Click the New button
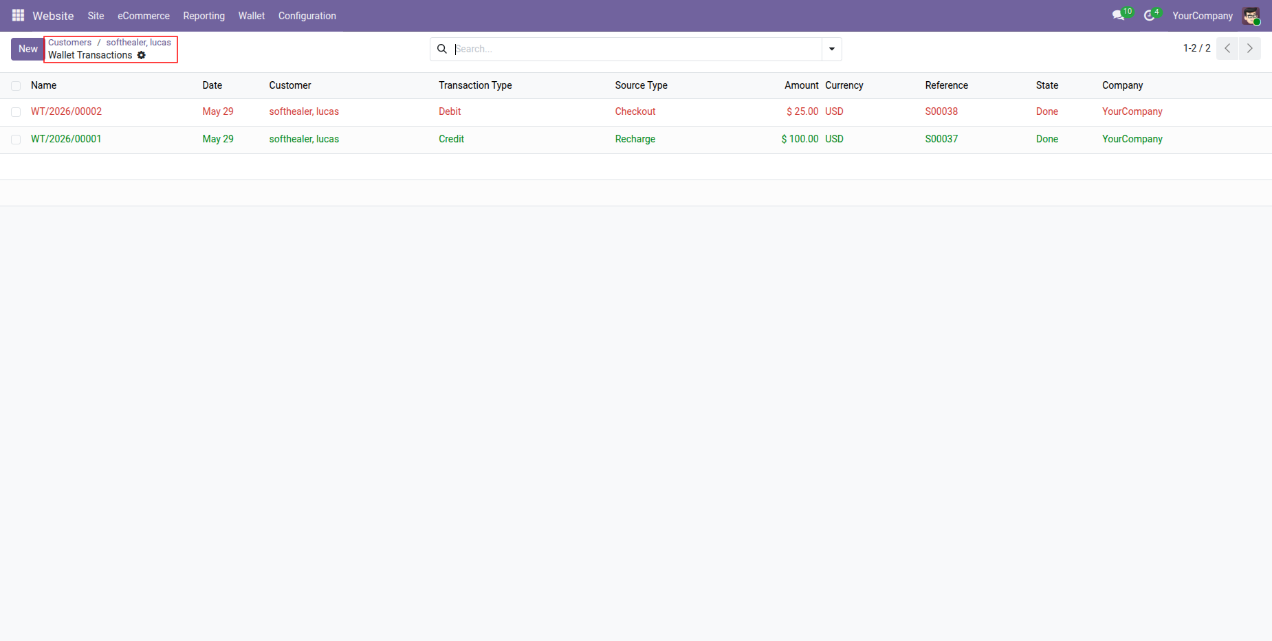 point(28,49)
